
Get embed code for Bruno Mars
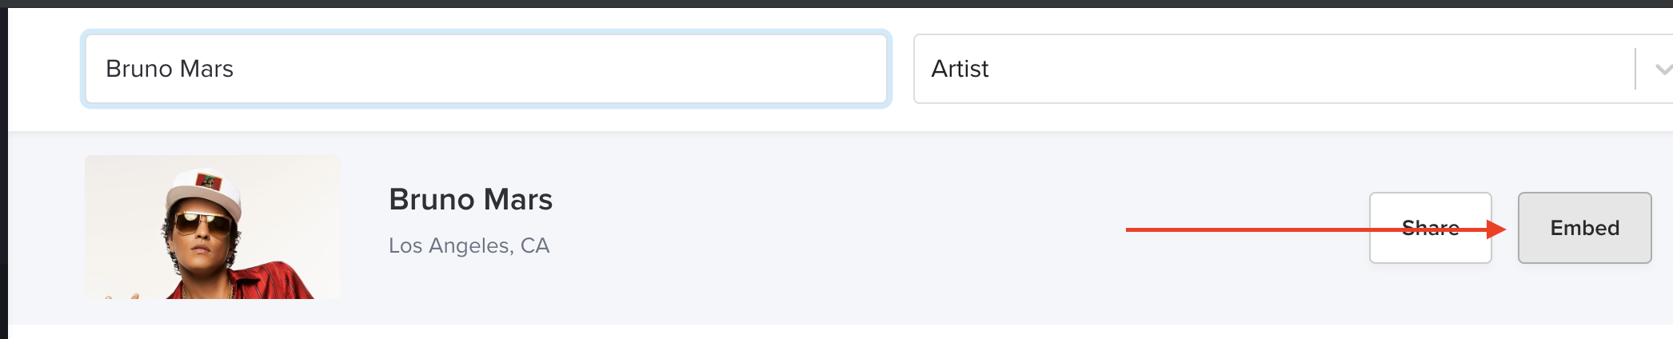coord(1584,228)
